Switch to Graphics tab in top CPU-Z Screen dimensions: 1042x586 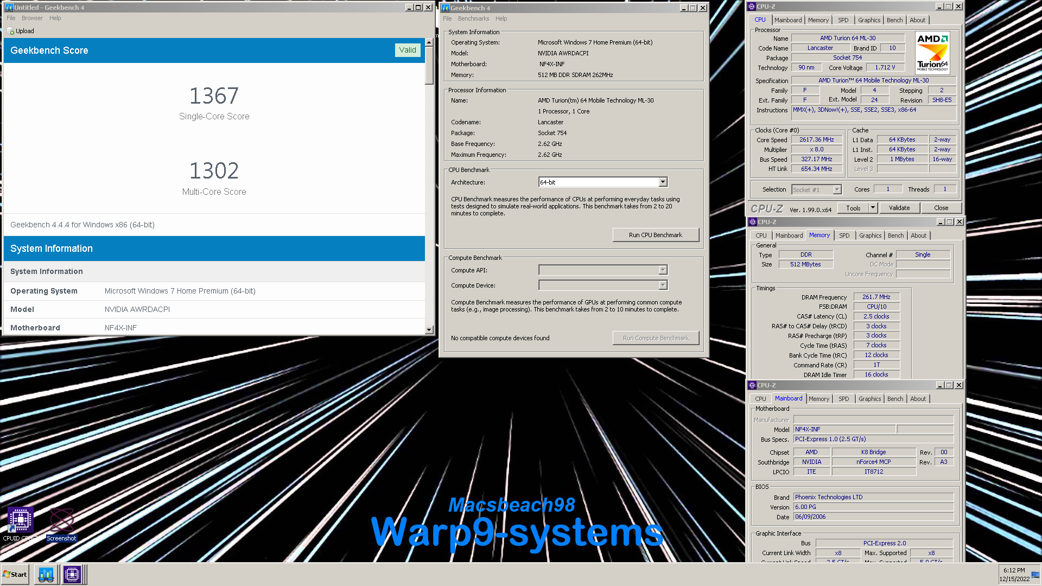[x=869, y=20]
